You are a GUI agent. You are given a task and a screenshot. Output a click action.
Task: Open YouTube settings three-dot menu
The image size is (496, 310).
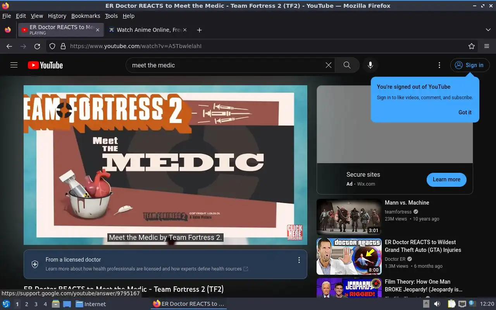click(x=439, y=65)
